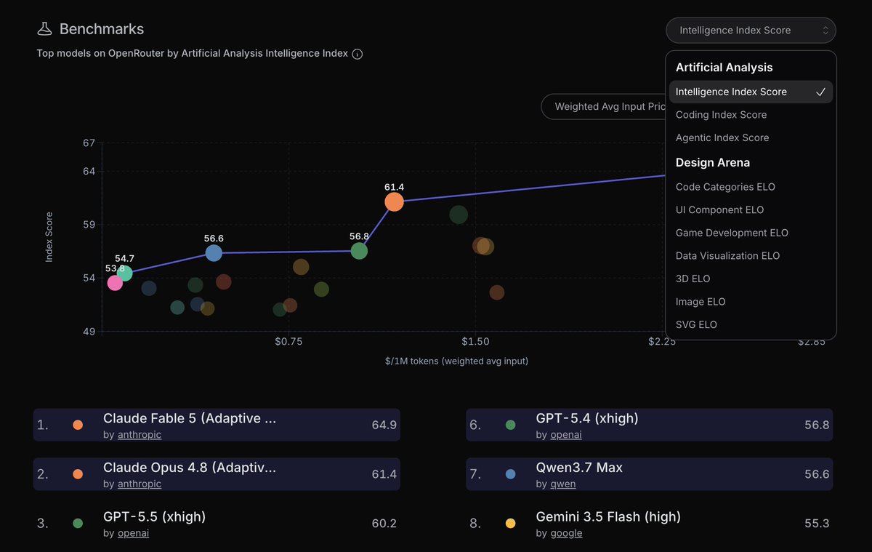Open the Claude Opus 4.8 model row

click(x=217, y=474)
